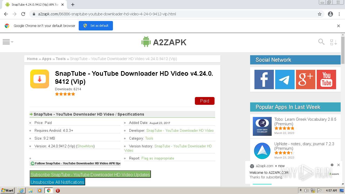Click the address bar URL

(x=107, y=14)
